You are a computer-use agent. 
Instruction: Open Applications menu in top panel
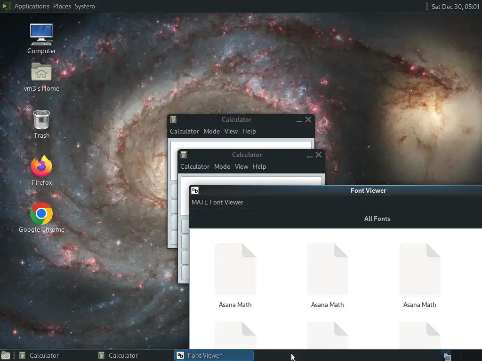coord(32,6)
